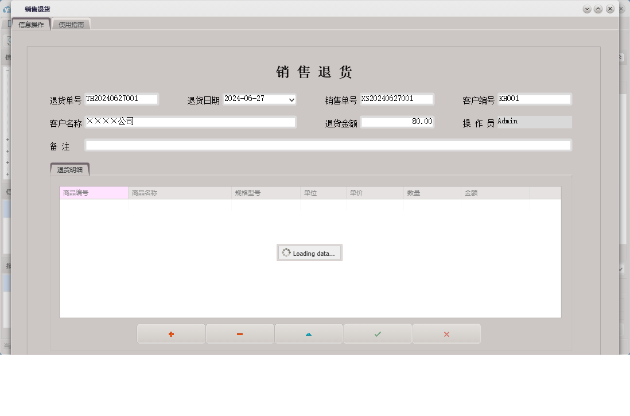Image resolution: width=630 pixels, height=416 pixels.
Task: Click inside the 备注 input field
Action: tap(327, 145)
